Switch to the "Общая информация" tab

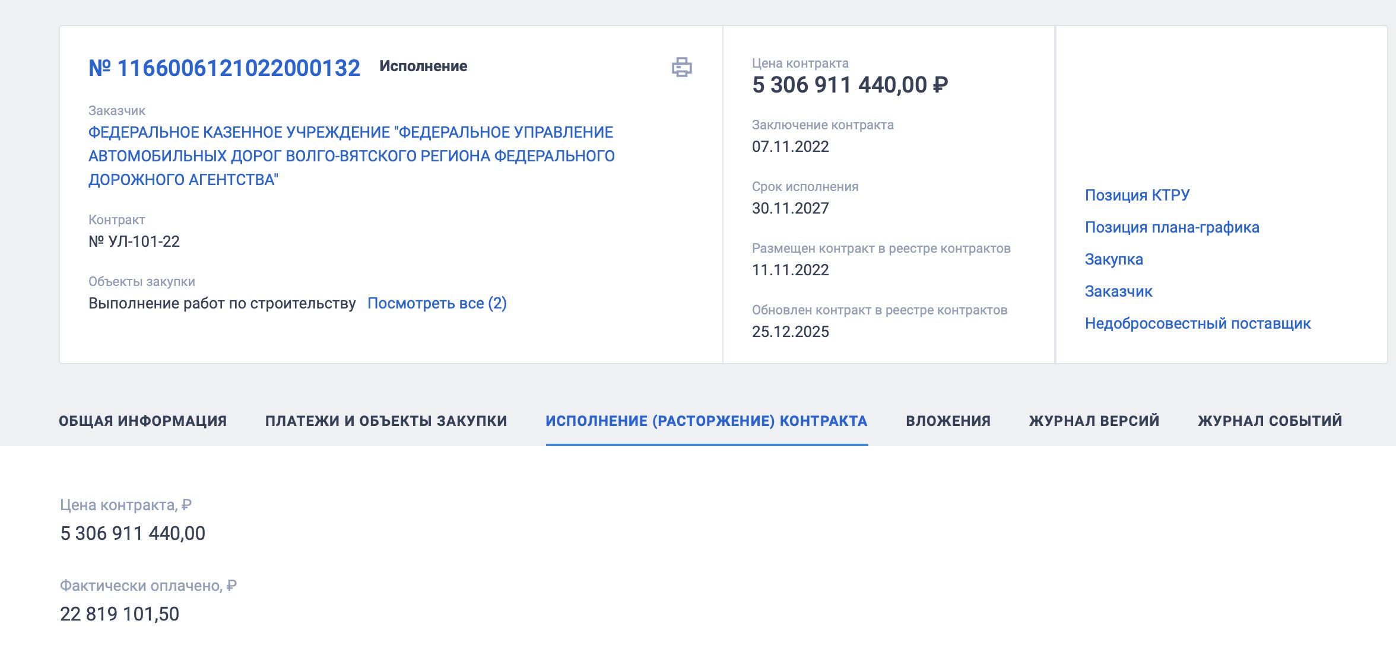pos(142,421)
